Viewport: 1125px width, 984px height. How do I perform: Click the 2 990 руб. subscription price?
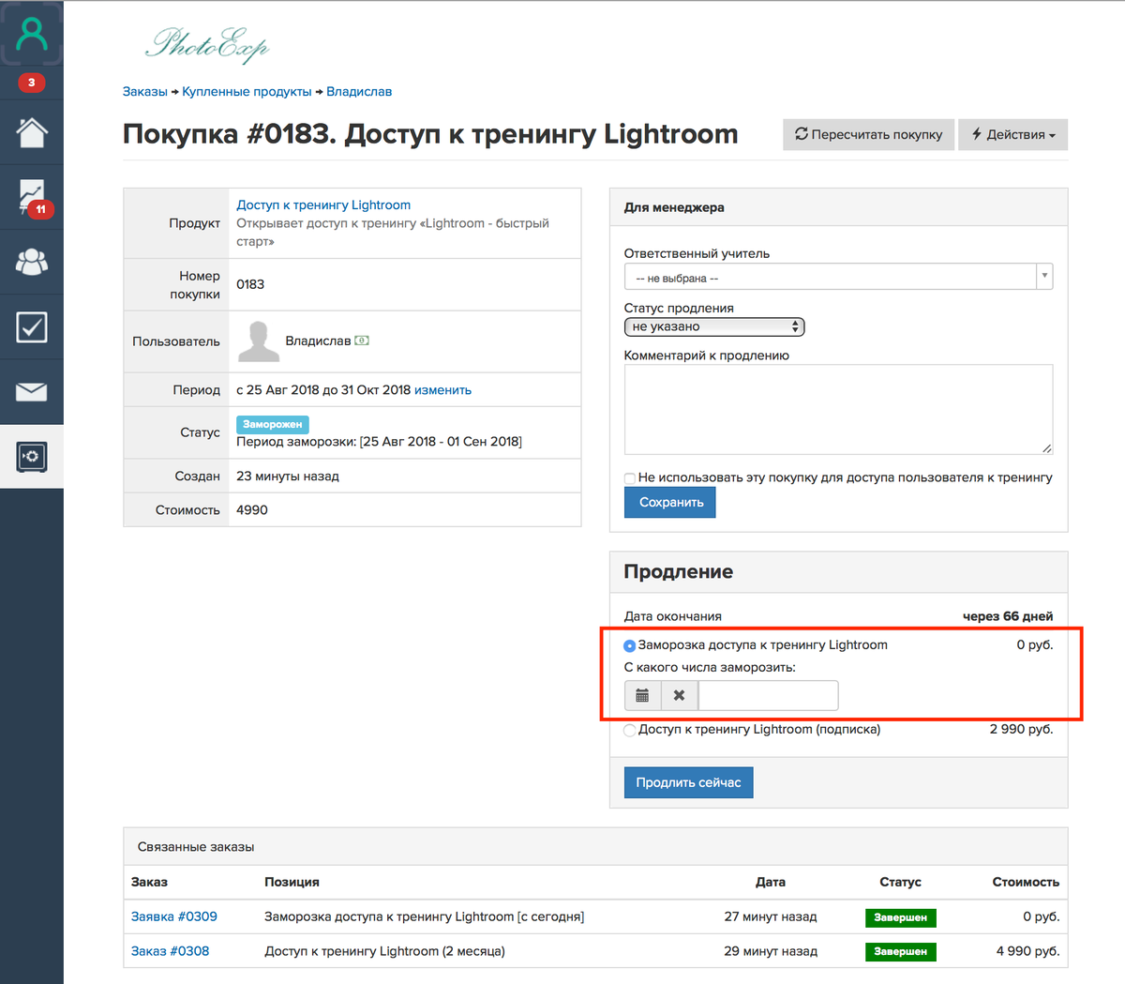pyautogui.click(x=1021, y=729)
